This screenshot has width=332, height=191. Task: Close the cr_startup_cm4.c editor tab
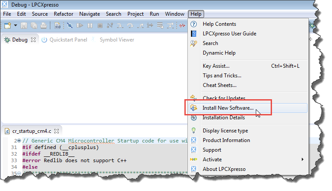(56, 131)
